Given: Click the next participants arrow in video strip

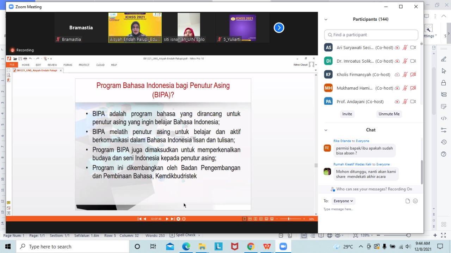Looking at the screenshot, I should tap(279, 28).
